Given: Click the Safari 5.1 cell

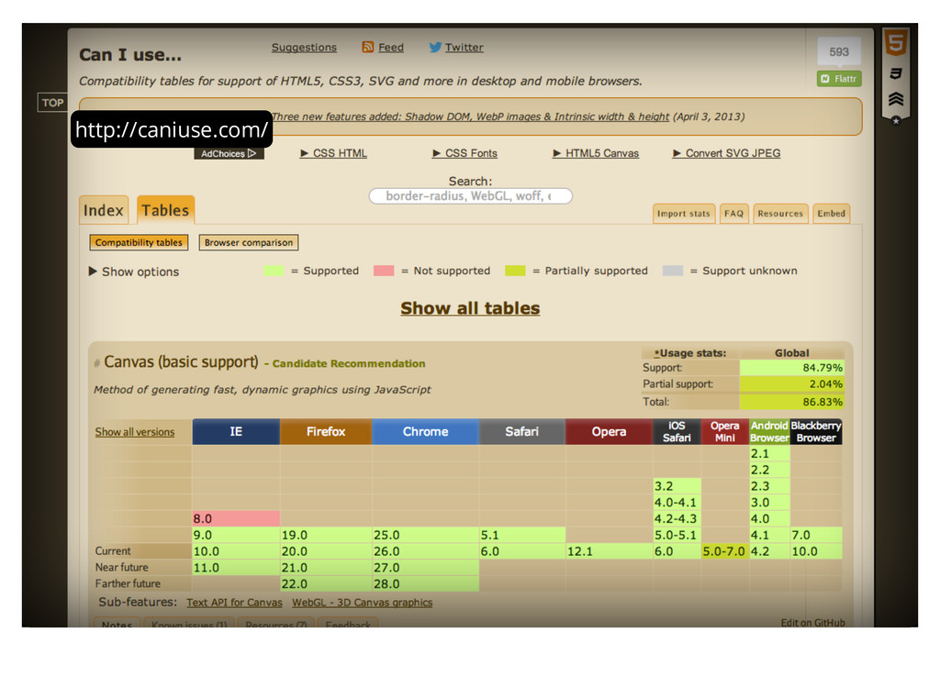Looking at the screenshot, I should coord(522,535).
